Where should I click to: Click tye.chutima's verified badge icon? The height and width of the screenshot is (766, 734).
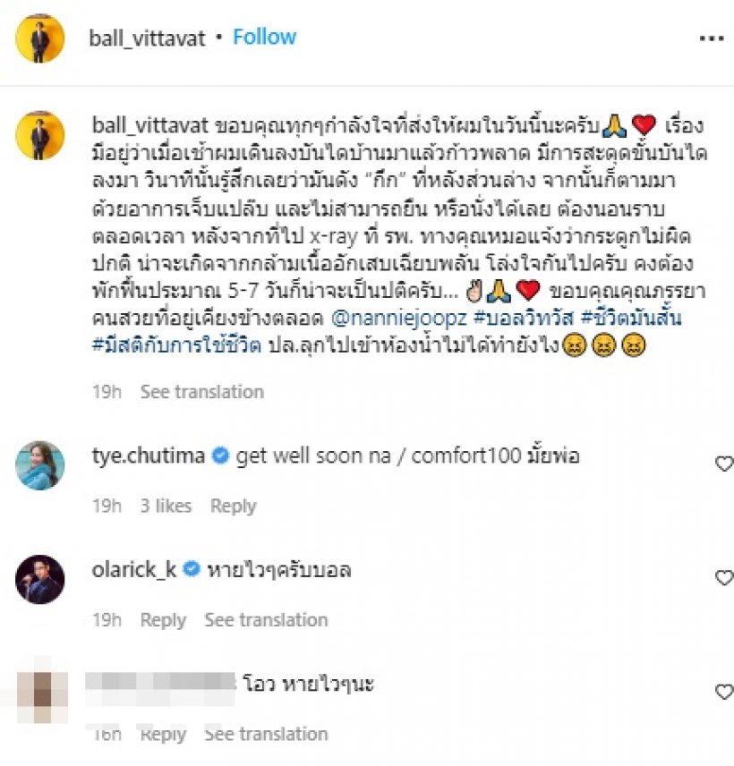(220, 455)
